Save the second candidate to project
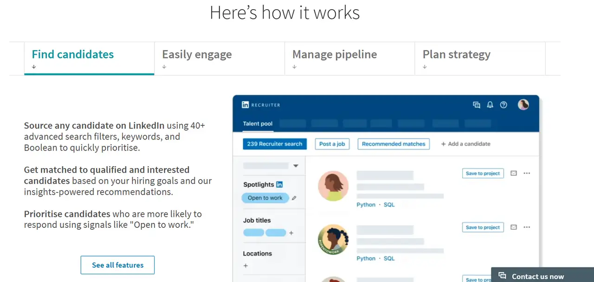The height and width of the screenshot is (282, 594). (483, 227)
